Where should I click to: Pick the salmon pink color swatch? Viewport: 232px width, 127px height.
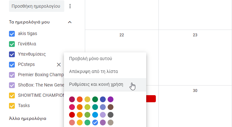point(72,122)
